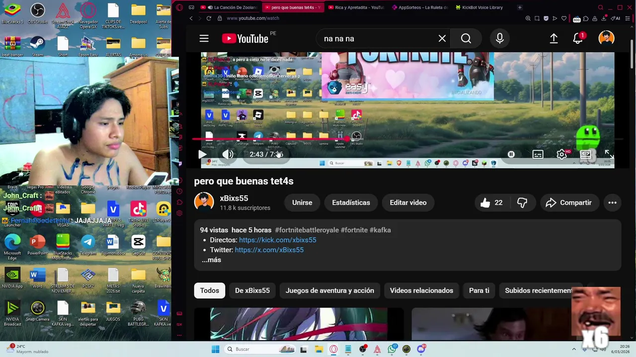Switch to the AppSorteos browser tab
The height and width of the screenshot is (357, 636).
pyautogui.click(x=419, y=7)
